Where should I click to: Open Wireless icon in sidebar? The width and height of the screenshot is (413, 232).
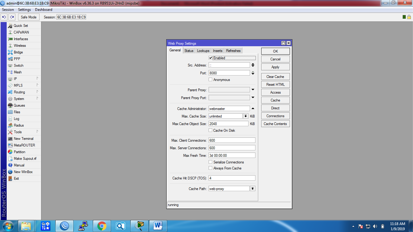[x=10, y=46]
